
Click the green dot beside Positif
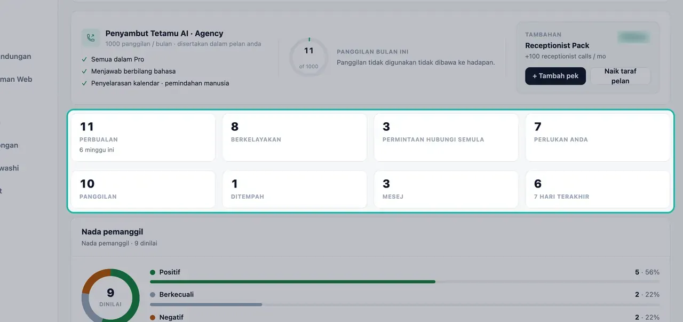click(x=153, y=272)
